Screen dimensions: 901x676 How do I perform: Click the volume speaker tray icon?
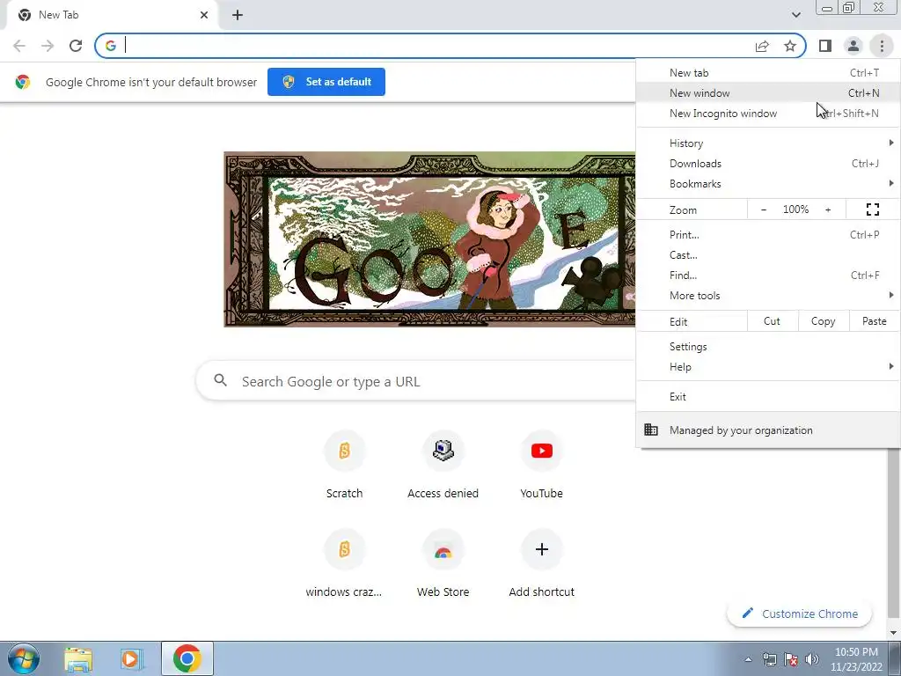tap(812, 659)
